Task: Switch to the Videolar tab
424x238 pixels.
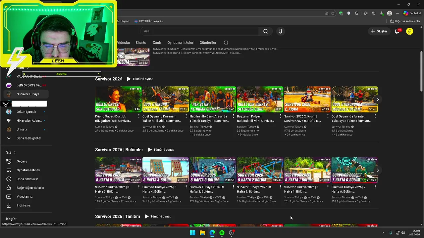Action: pos(124,43)
